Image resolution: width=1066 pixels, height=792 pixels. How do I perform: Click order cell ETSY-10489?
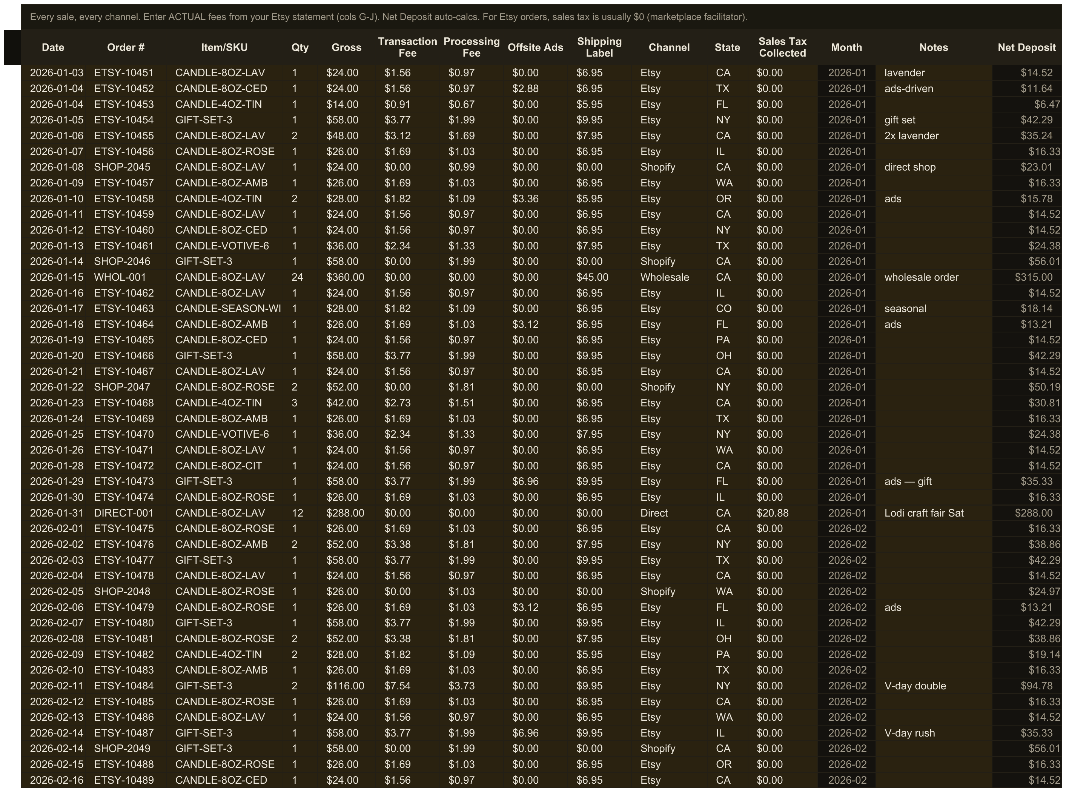(x=126, y=780)
